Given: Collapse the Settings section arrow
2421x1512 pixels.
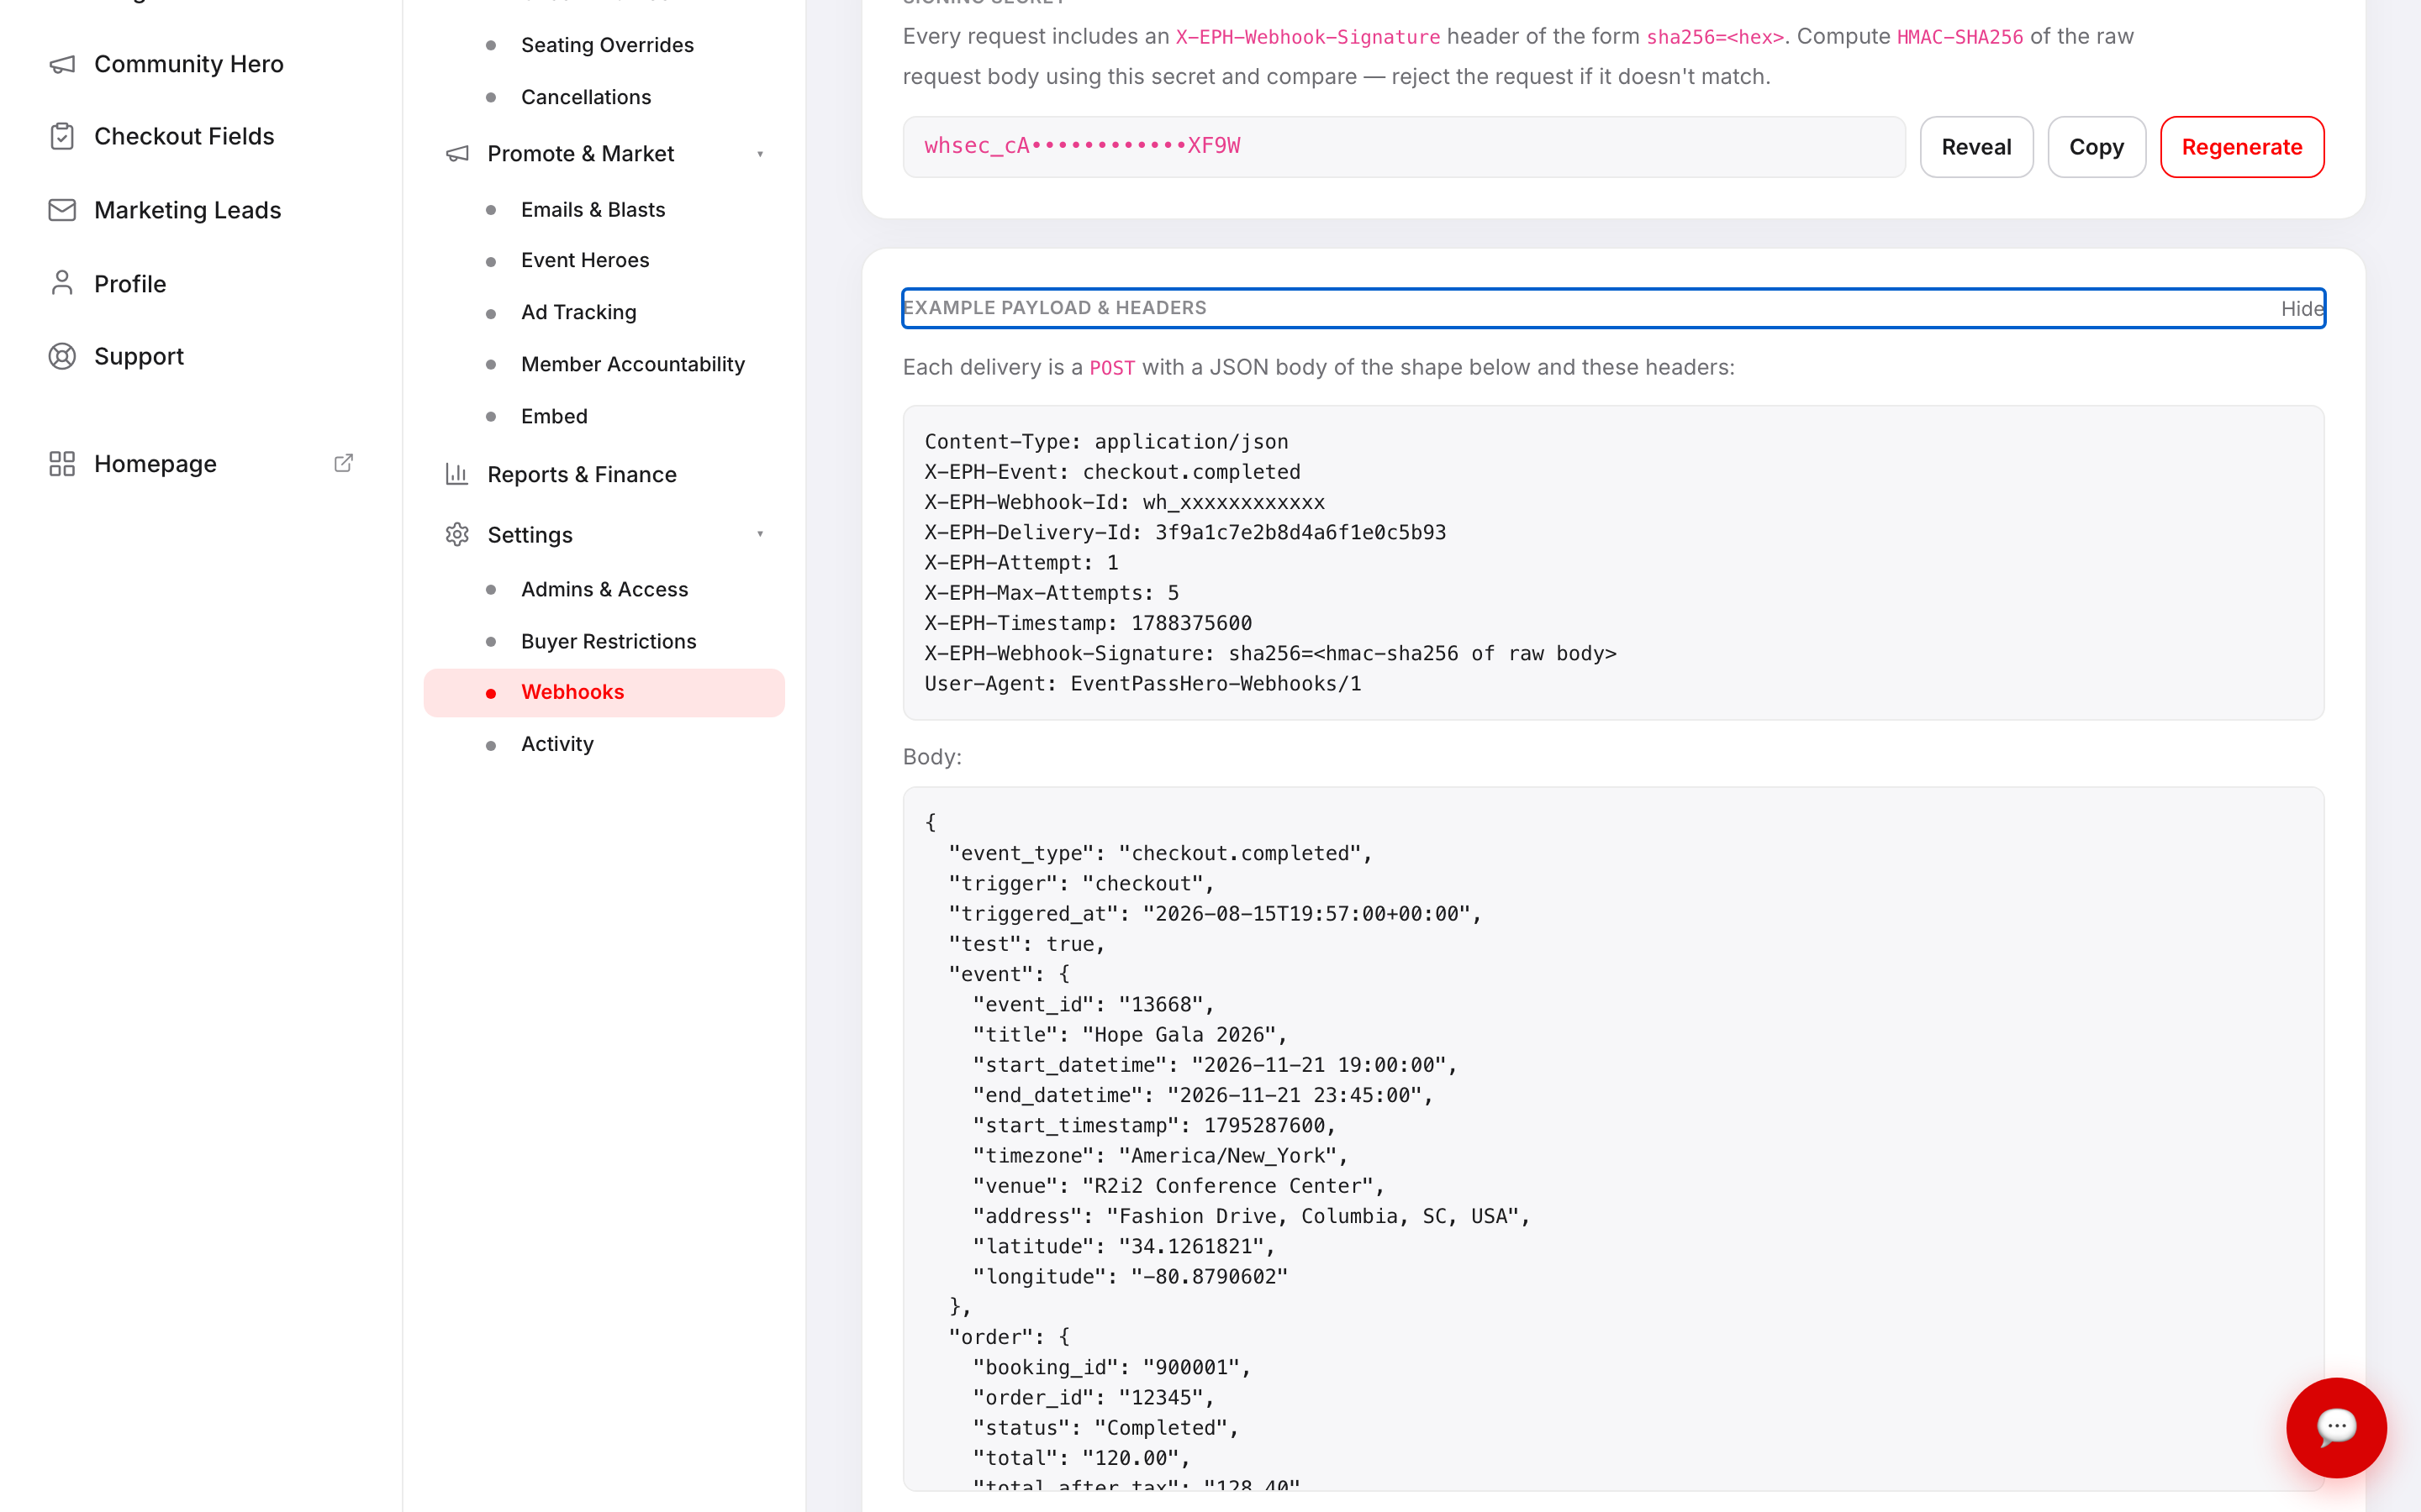Looking at the screenshot, I should coord(760,534).
